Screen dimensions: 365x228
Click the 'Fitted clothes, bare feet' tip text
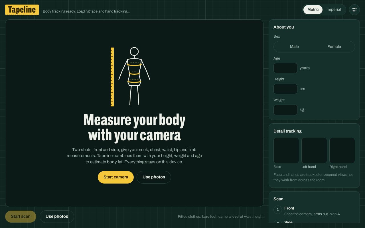221,217
